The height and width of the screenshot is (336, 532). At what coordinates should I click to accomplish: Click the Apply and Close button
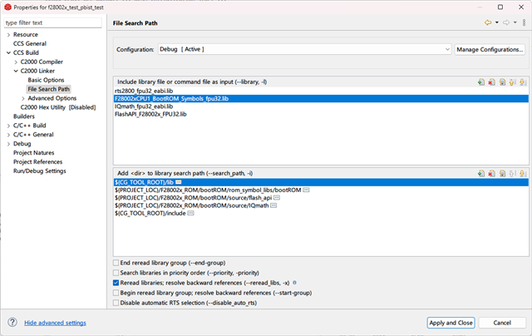451,323
